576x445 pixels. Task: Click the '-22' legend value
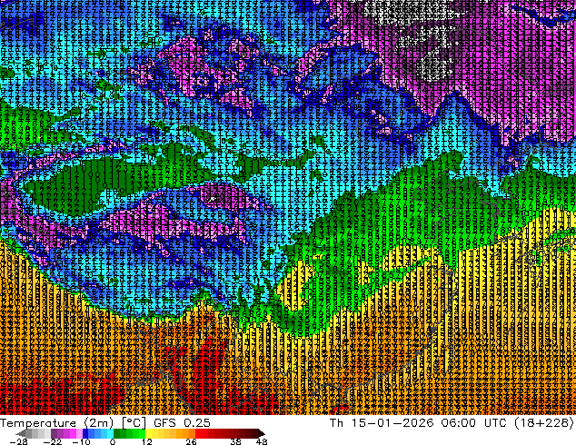coord(53,441)
